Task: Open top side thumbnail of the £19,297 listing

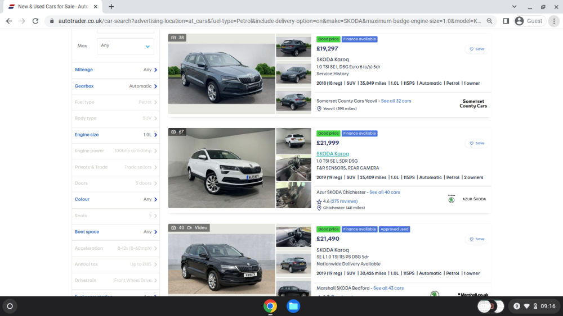Action: point(294,47)
